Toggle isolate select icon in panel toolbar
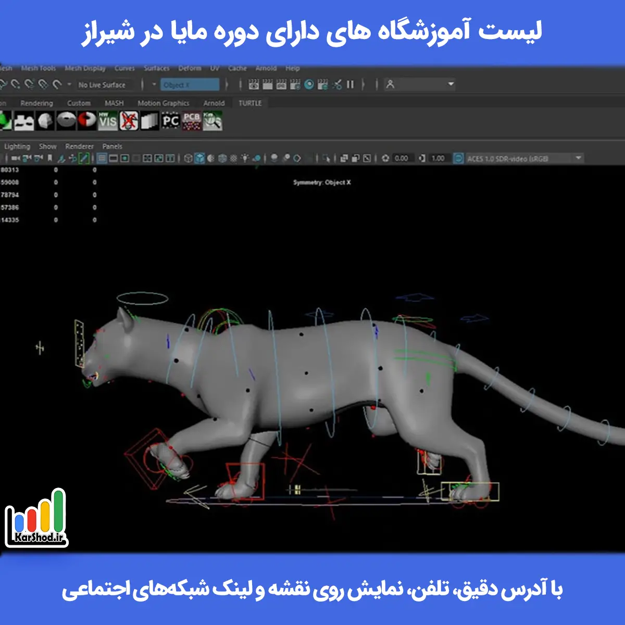The image size is (625, 625). pyautogui.click(x=327, y=158)
